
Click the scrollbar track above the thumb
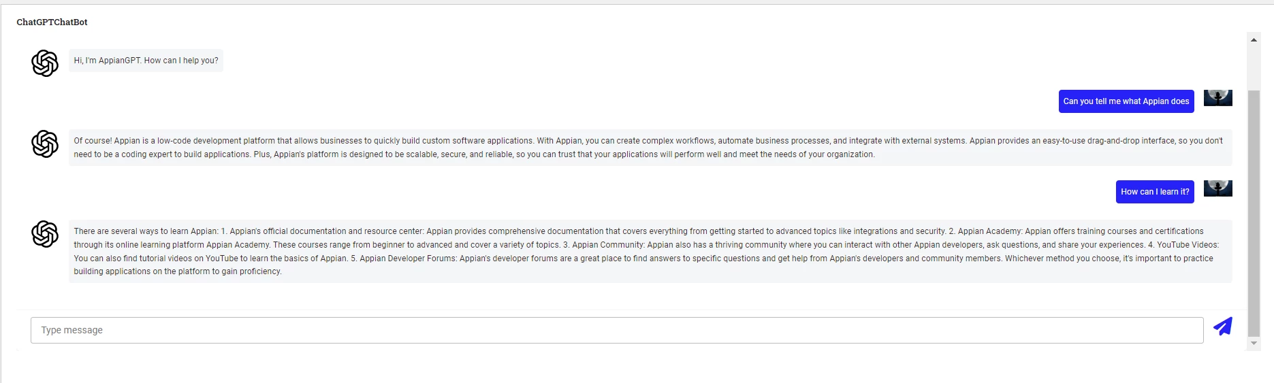coord(1254,67)
